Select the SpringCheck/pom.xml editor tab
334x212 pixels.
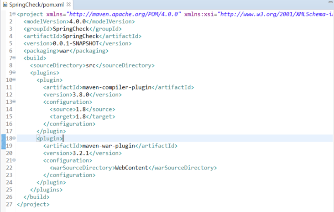point(36,5)
